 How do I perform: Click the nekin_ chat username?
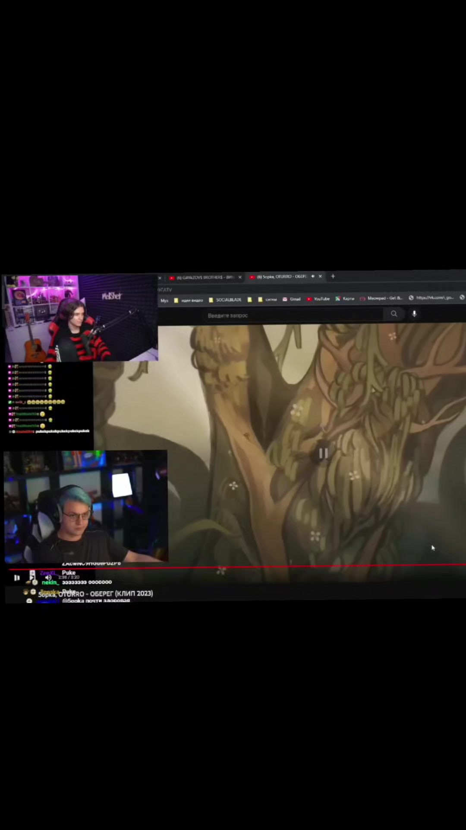point(50,582)
